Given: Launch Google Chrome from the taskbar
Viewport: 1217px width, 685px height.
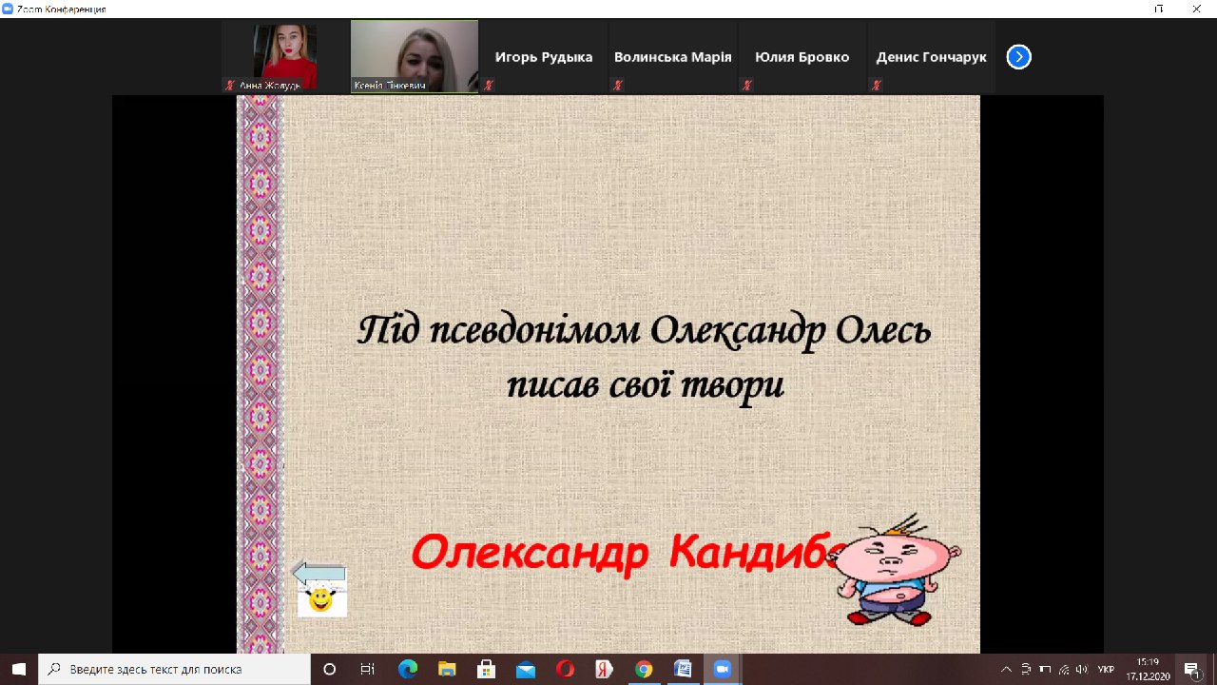Looking at the screenshot, I should [643, 669].
